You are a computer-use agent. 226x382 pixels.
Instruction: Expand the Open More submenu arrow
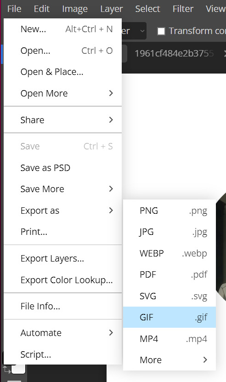pos(111,93)
